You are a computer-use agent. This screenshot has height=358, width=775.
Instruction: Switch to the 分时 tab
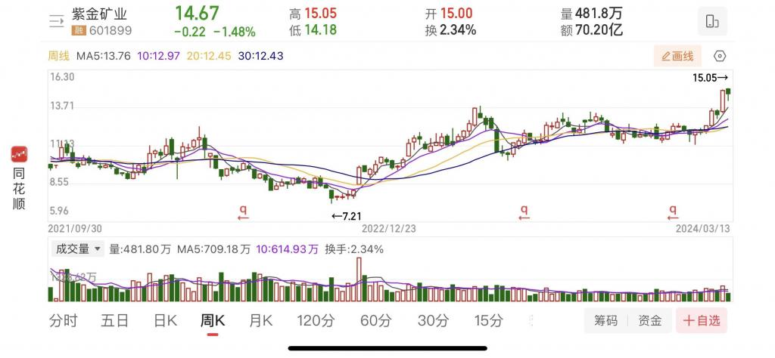point(64,321)
